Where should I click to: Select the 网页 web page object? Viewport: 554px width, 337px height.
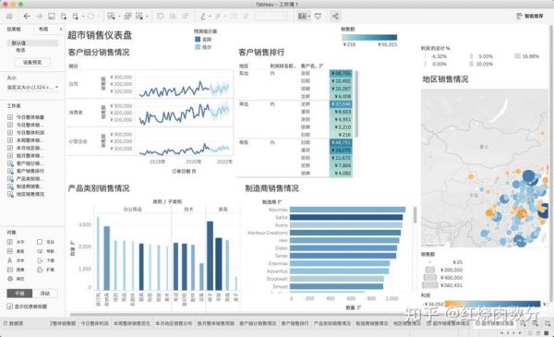click(x=16, y=279)
